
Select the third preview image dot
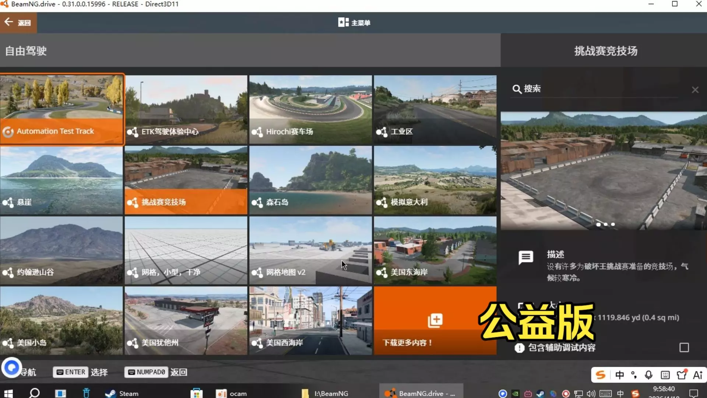613,224
